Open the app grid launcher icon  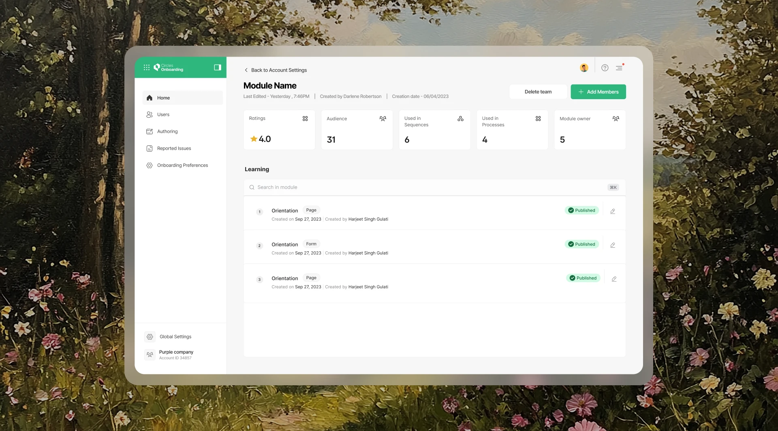pos(147,68)
